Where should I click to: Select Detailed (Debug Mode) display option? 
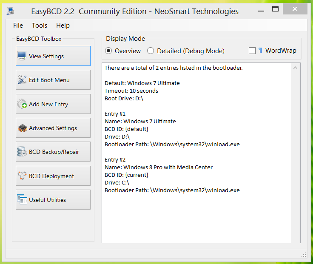click(x=151, y=51)
